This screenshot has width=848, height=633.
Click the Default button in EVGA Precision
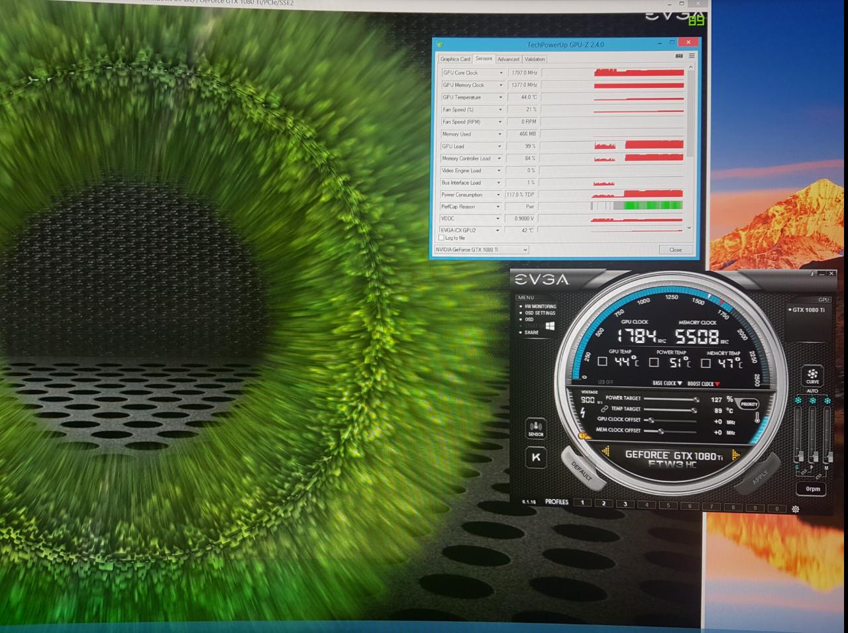click(582, 470)
